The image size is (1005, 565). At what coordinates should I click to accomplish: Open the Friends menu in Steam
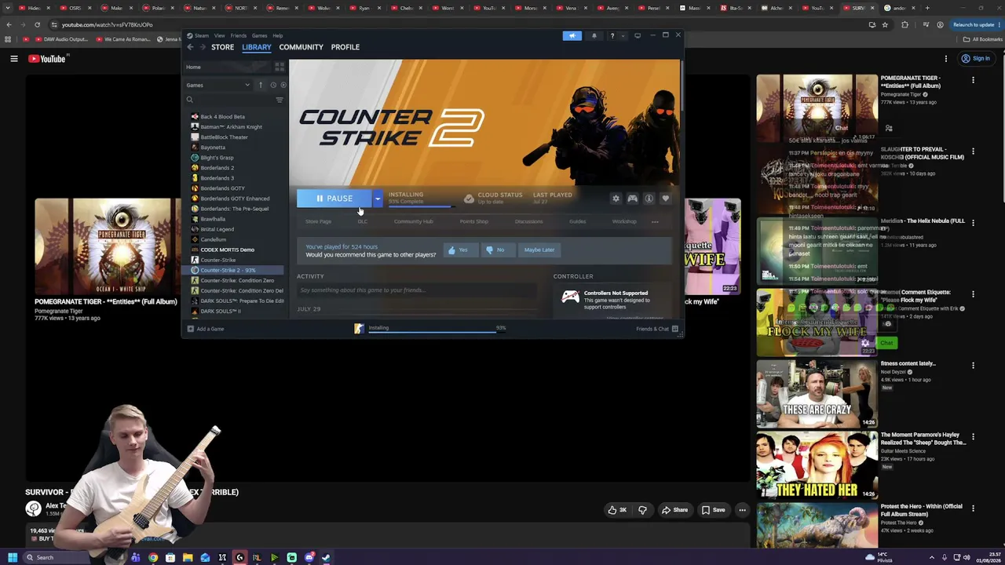click(238, 35)
